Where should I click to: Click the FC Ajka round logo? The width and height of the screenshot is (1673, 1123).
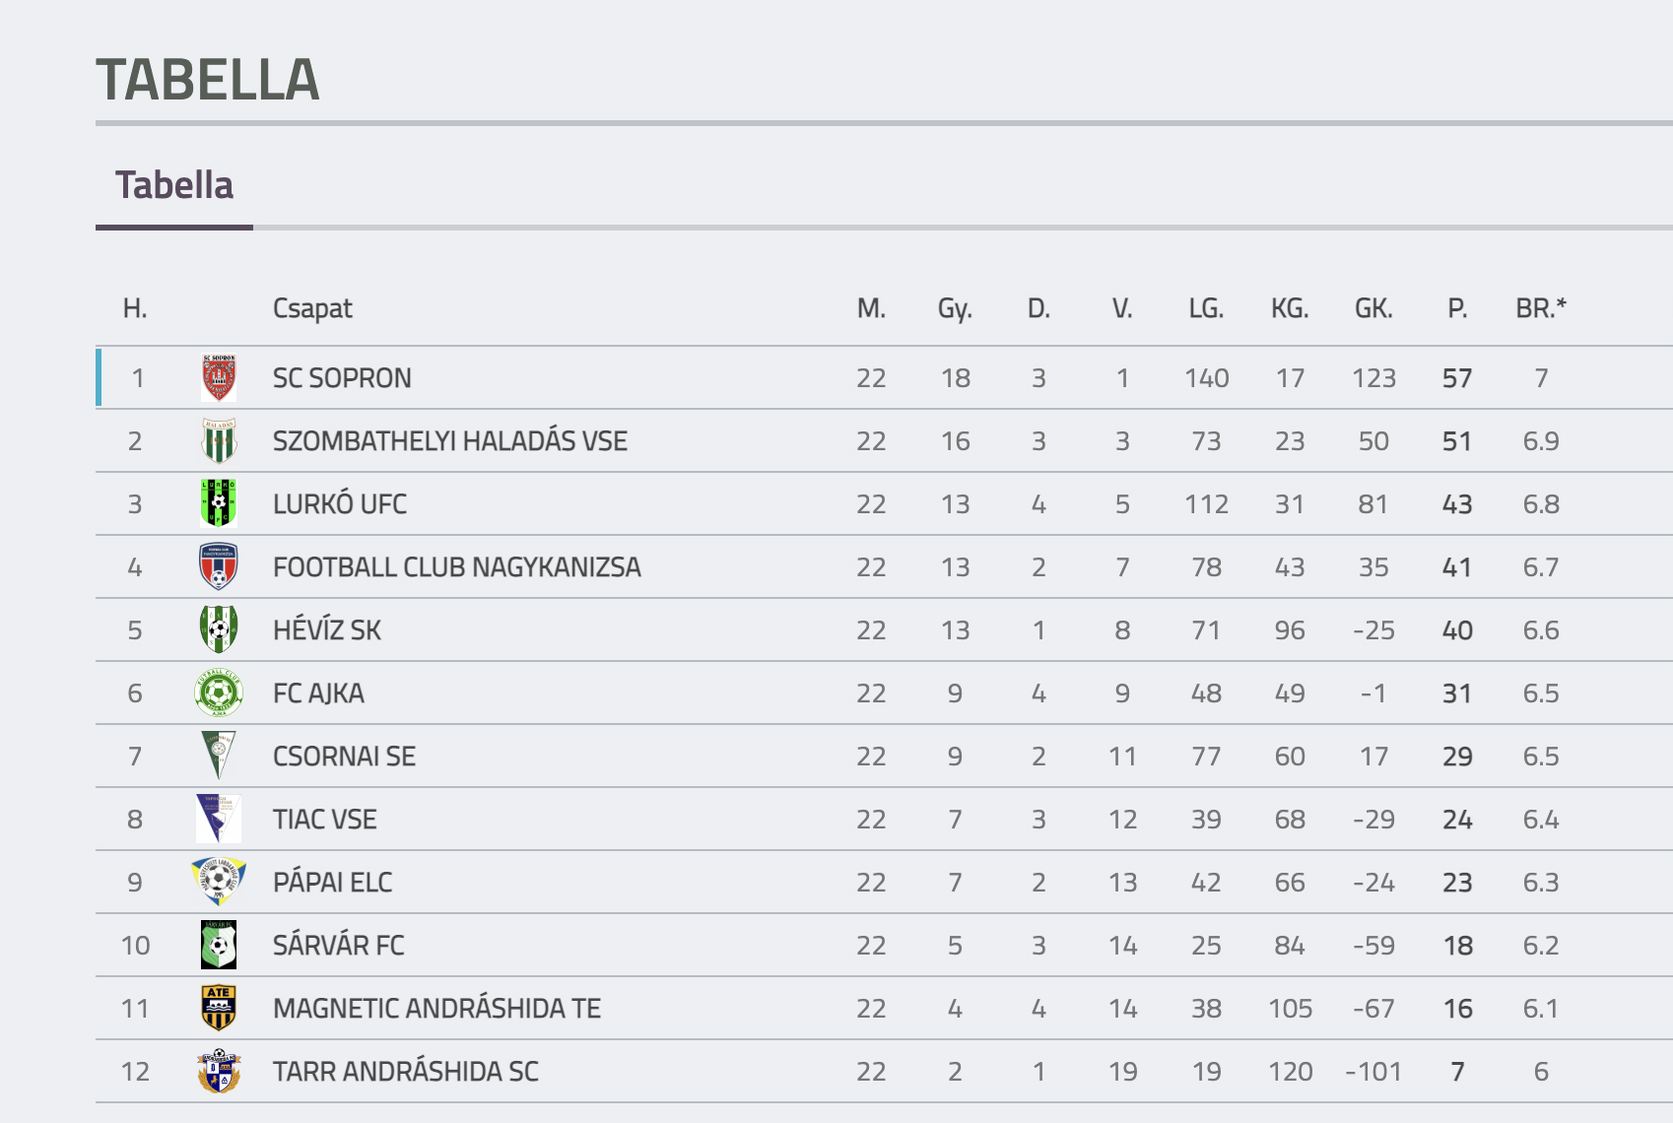pos(219,694)
